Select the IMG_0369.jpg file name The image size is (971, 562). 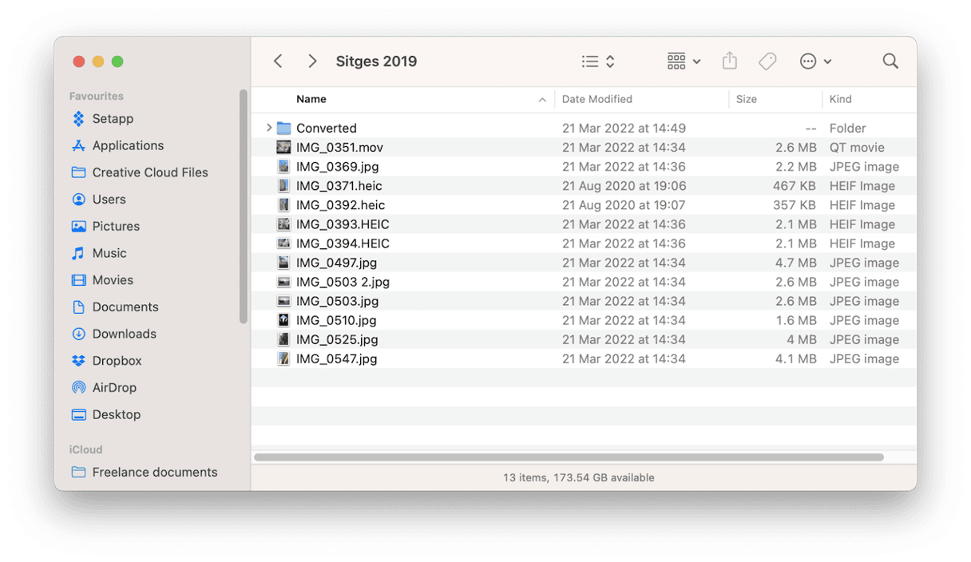338,166
